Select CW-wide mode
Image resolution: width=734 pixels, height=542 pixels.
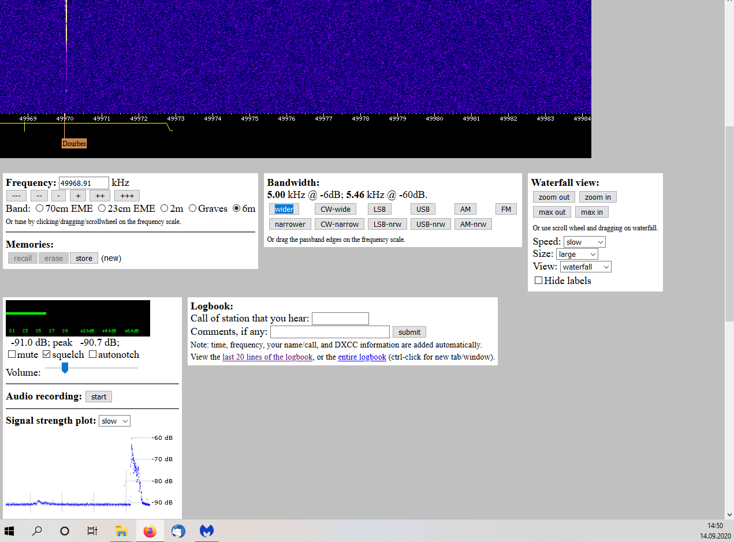point(336,209)
